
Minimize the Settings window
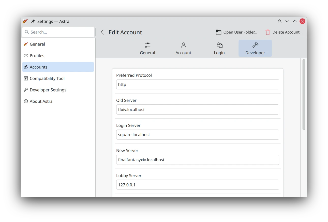(287, 21)
